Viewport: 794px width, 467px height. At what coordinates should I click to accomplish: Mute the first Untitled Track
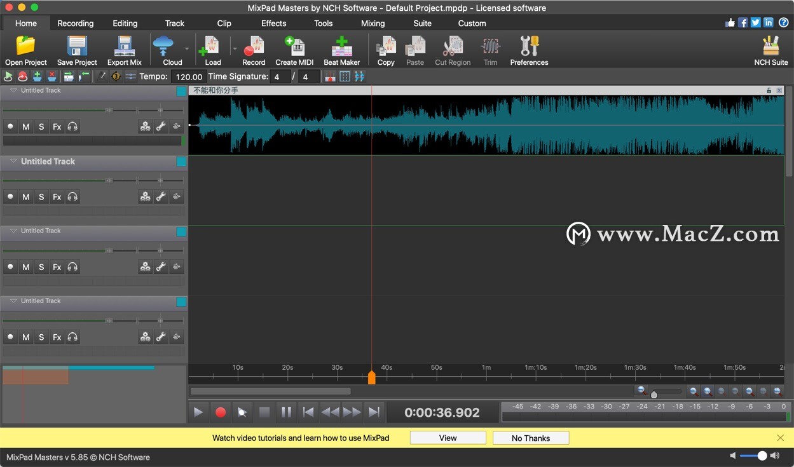pyautogui.click(x=25, y=126)
